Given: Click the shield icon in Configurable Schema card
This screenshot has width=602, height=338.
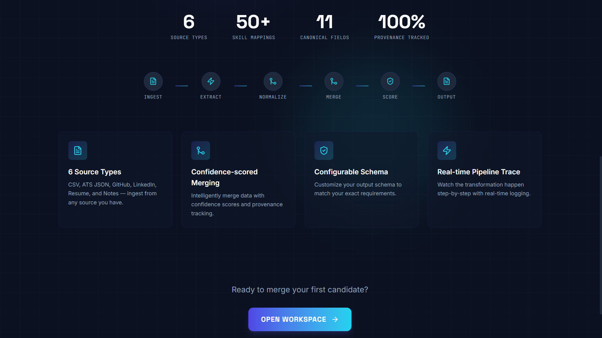Looking at the screenshot, I should tap(324, 151).
